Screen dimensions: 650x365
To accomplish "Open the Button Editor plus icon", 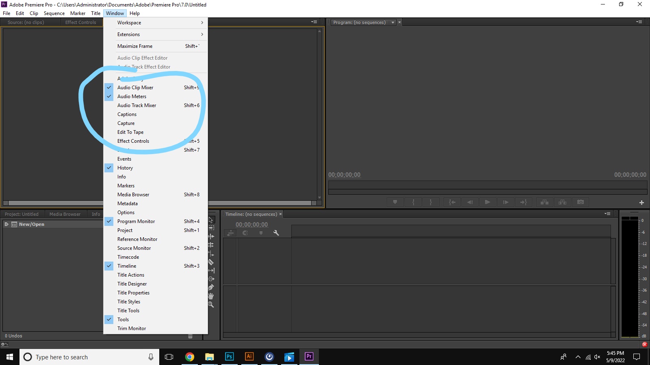I will (641, 202).
